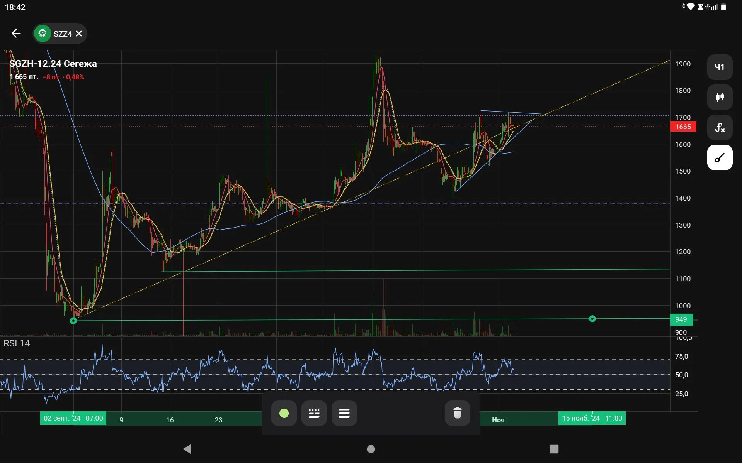Tap the Android back navigation button

187,449
